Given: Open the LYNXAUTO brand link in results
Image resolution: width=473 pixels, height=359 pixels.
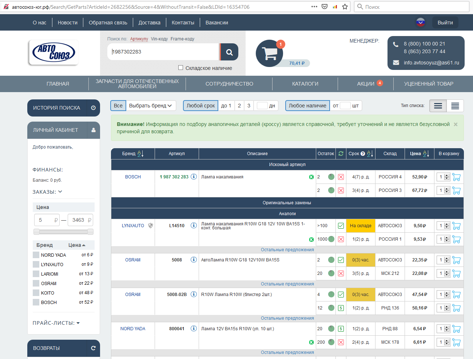Looking at the screenshot, I should coord(133,226).
